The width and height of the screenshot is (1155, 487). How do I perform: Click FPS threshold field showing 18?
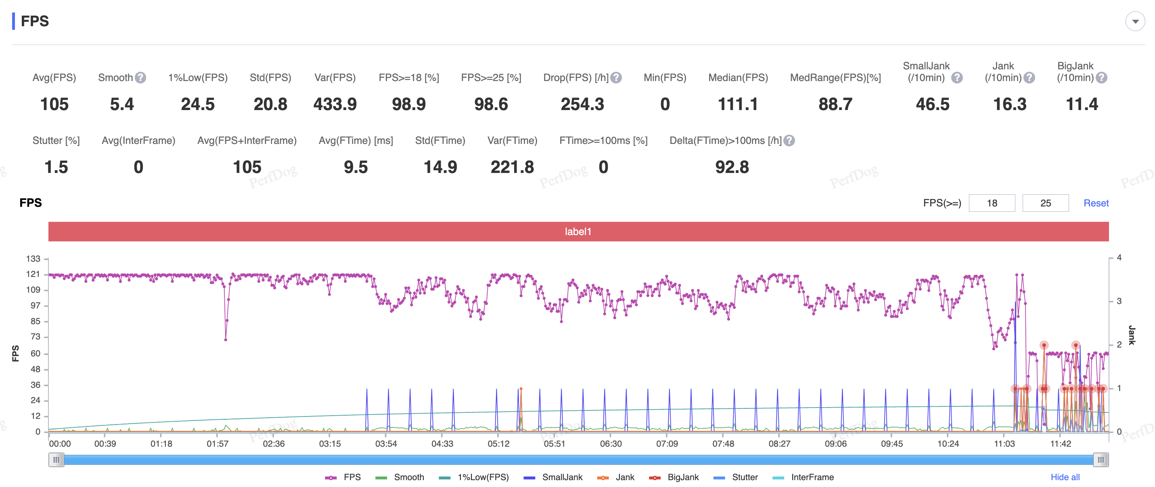(992, 204)
